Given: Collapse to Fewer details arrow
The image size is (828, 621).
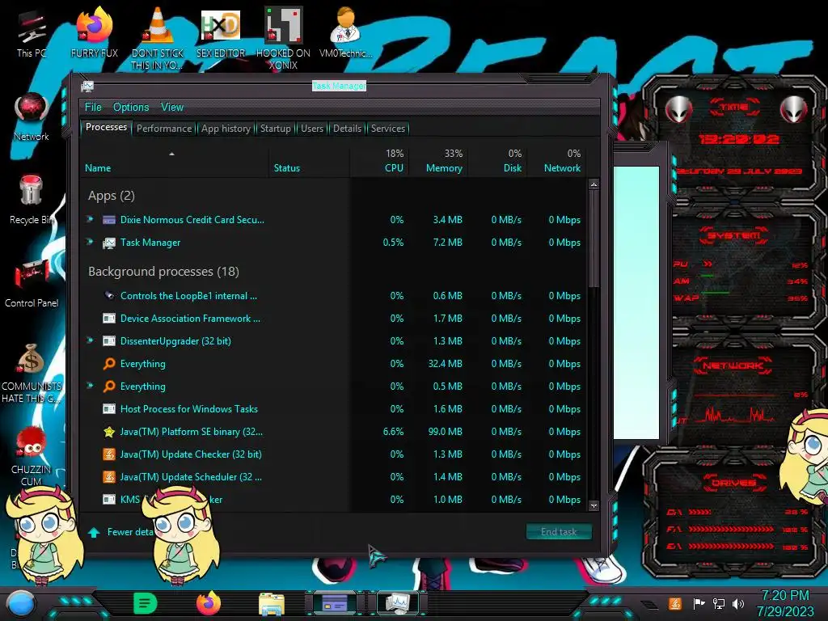Looking at the screenshot, I should tap(94, 532).
